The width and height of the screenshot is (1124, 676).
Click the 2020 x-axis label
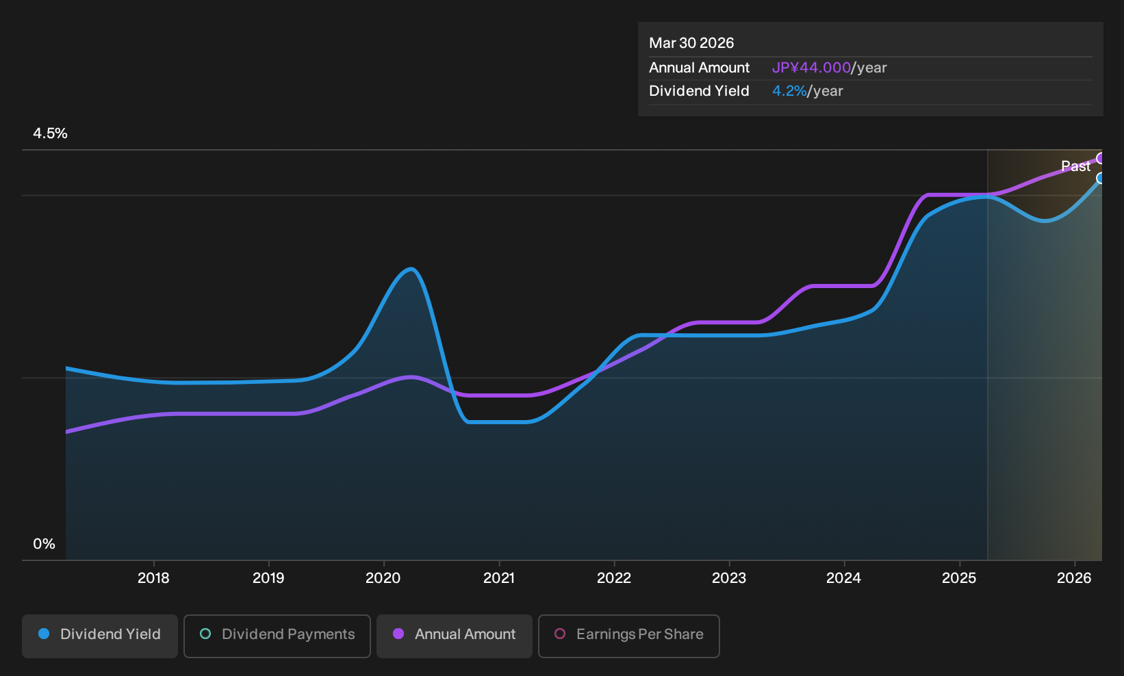point(383,578)
